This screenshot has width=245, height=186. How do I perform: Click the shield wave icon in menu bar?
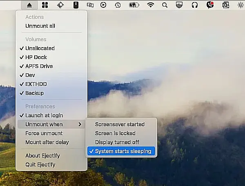point(179,5)
